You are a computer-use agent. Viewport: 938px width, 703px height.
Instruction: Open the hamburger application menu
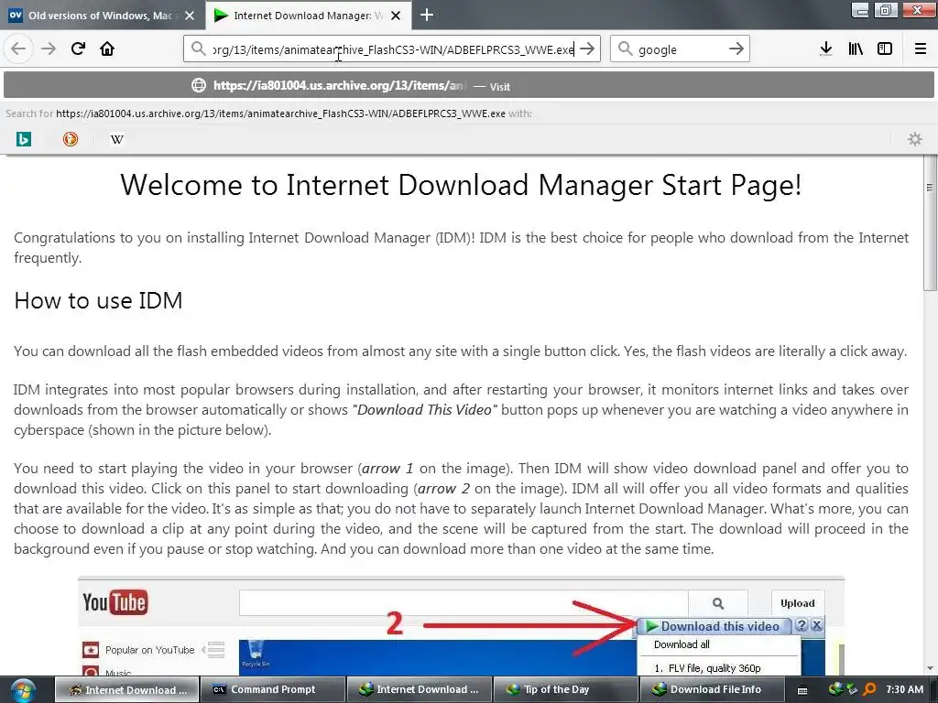coord(920,49)
